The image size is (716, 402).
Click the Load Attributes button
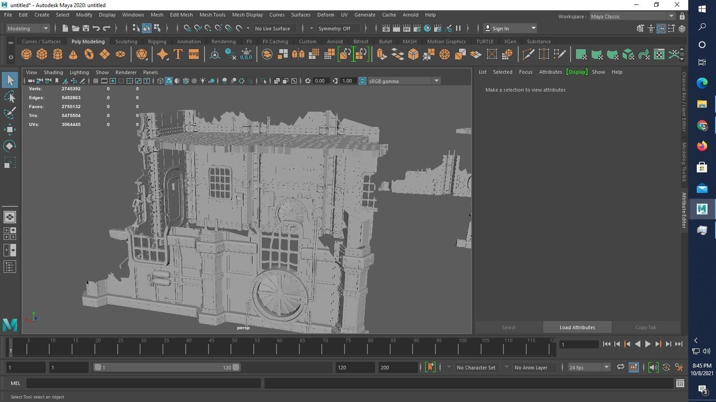[577, 327]
